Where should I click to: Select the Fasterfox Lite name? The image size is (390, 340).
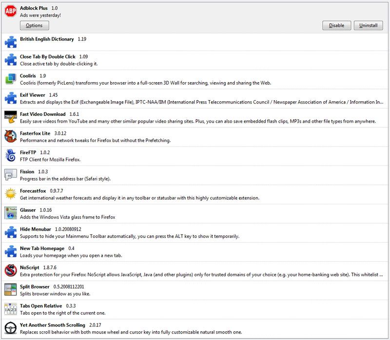(35, 133)
